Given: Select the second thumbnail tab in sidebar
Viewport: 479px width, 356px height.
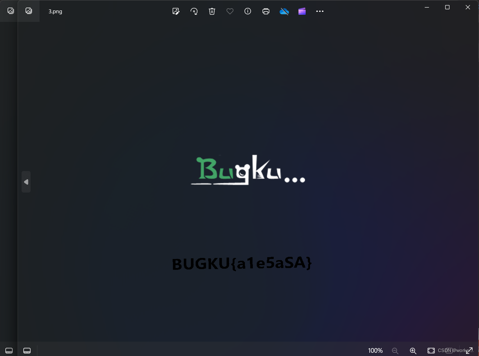Looking at the screenshot, I should click(x=28, y=11).
